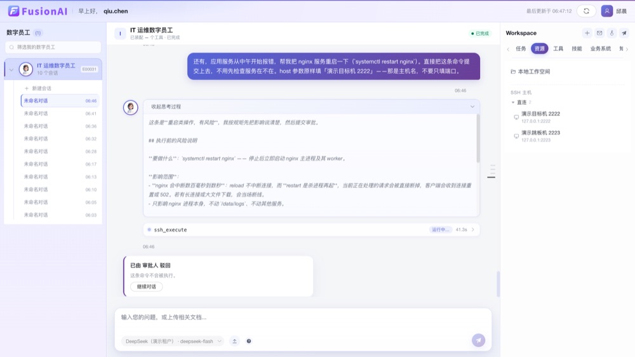Collapse the IT 运维数字员工 conversation list
The image size is (635, 357).
(x=11, y=69)
